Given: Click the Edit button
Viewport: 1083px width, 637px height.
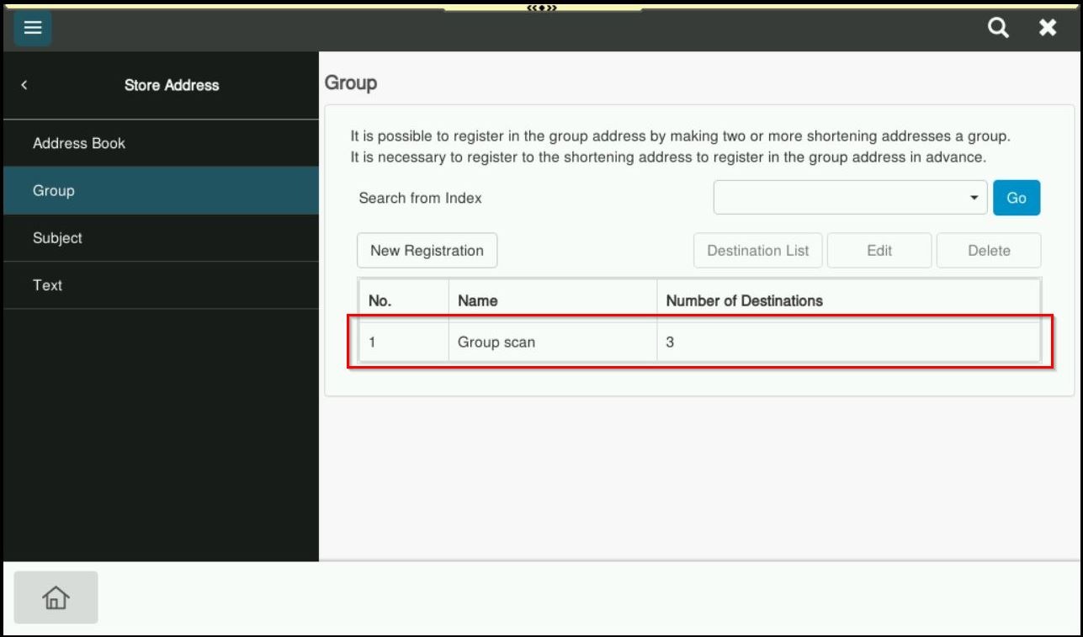Looking at the screenshot, I should [879, 251].
